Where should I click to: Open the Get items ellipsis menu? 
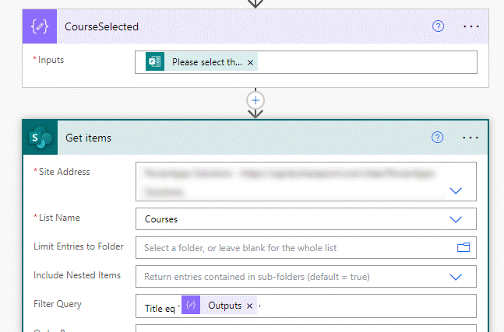471,138
